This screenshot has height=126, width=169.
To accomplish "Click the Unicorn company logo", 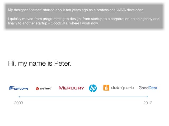I will coord(18,88).
